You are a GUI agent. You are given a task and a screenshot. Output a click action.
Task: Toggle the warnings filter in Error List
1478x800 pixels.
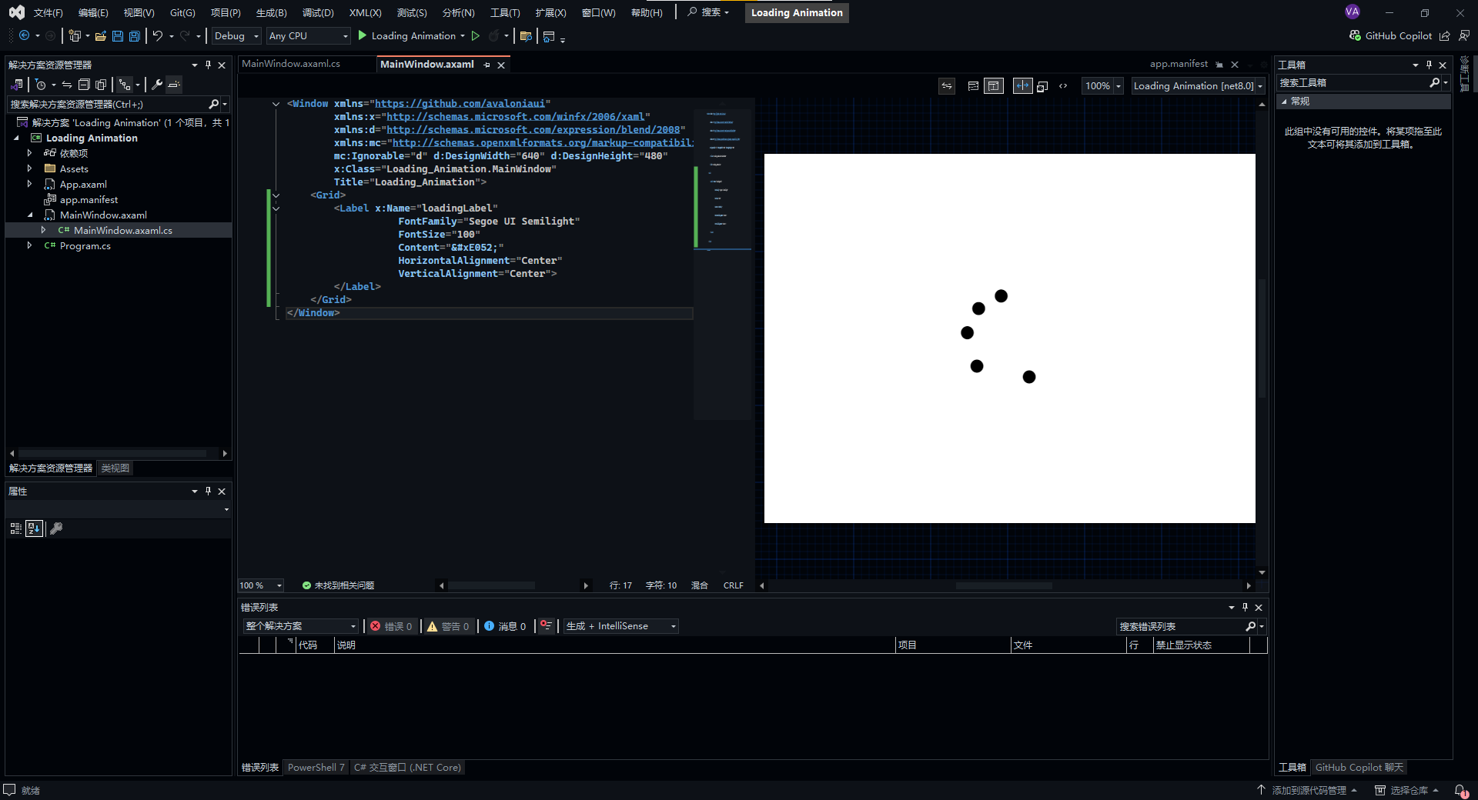[x=448, y=626]
